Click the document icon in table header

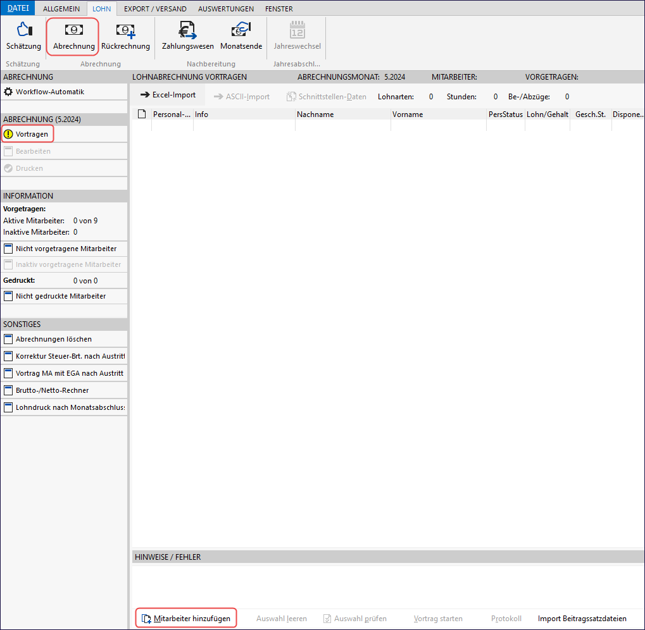coord(142,114)
